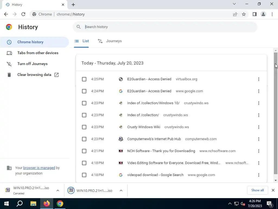Open the browser side panel
This screenshot has height=209, width=278.
[x=255, y=14]
